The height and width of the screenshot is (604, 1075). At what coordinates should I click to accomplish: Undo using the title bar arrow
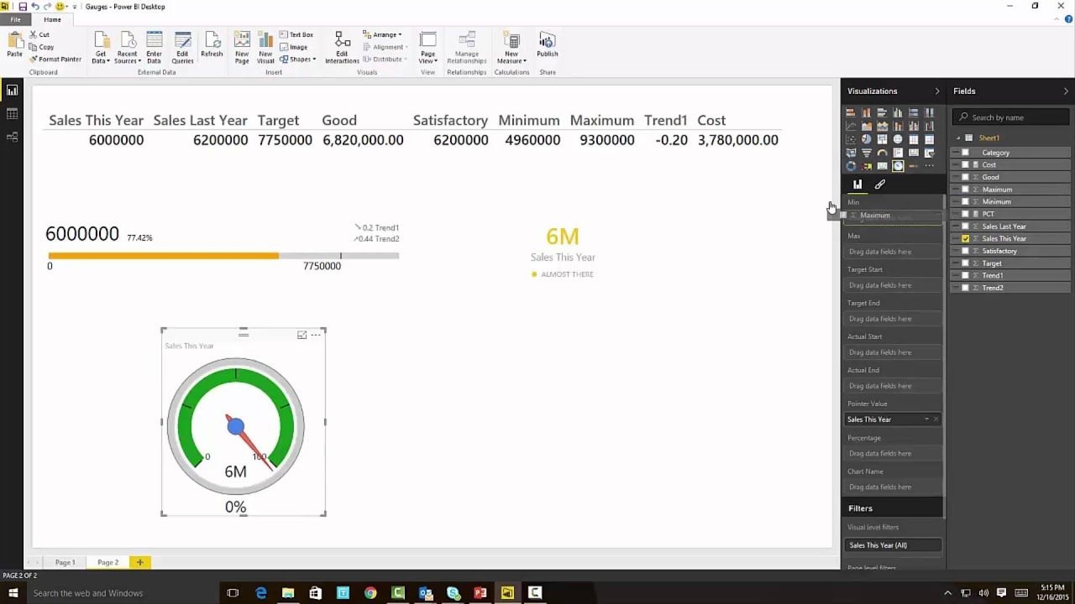click(x=35, y=7)
